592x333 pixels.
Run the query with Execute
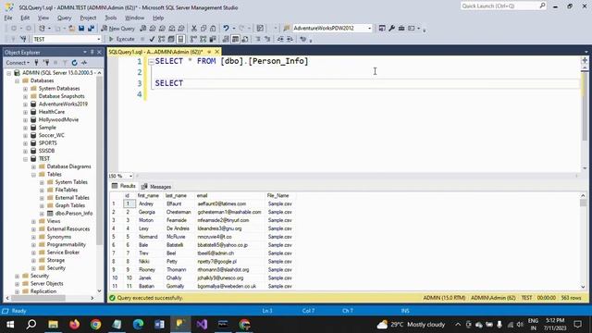point(121,39)
